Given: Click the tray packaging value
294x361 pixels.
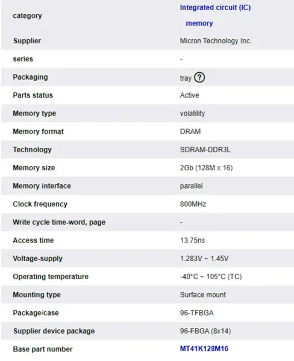Looking at the screenshot, I should (186, 78).
